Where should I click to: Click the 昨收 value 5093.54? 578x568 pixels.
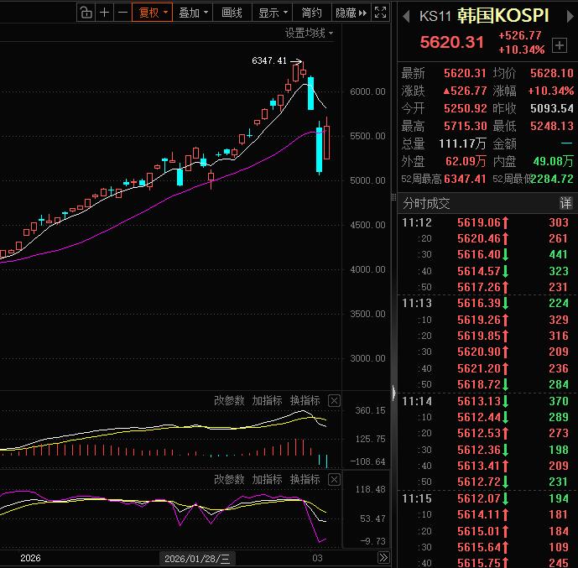pos(552,108)
